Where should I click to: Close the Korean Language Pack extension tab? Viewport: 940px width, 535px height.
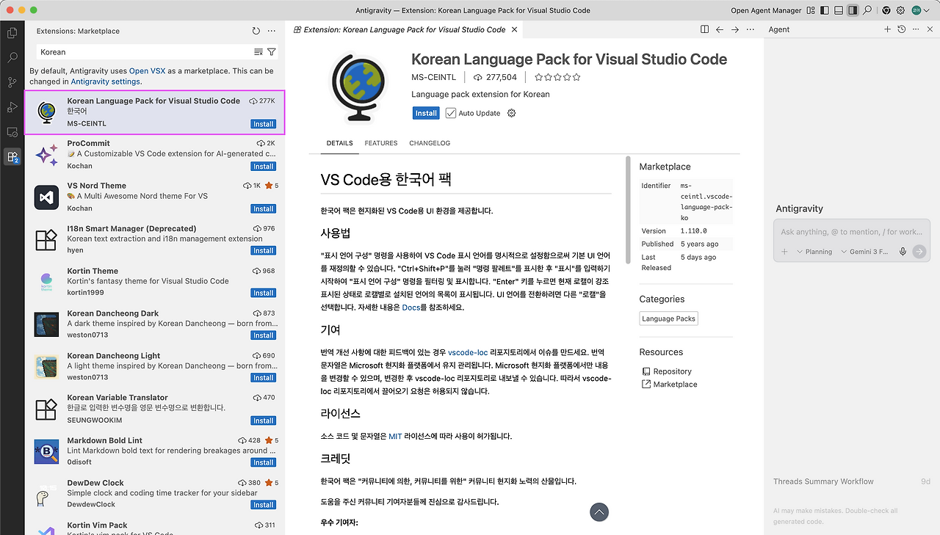pyautogui.click(x=515, y=29)
